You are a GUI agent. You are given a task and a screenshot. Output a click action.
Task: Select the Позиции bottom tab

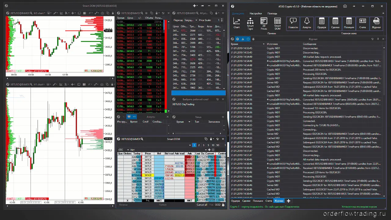(x=258, y=201)
